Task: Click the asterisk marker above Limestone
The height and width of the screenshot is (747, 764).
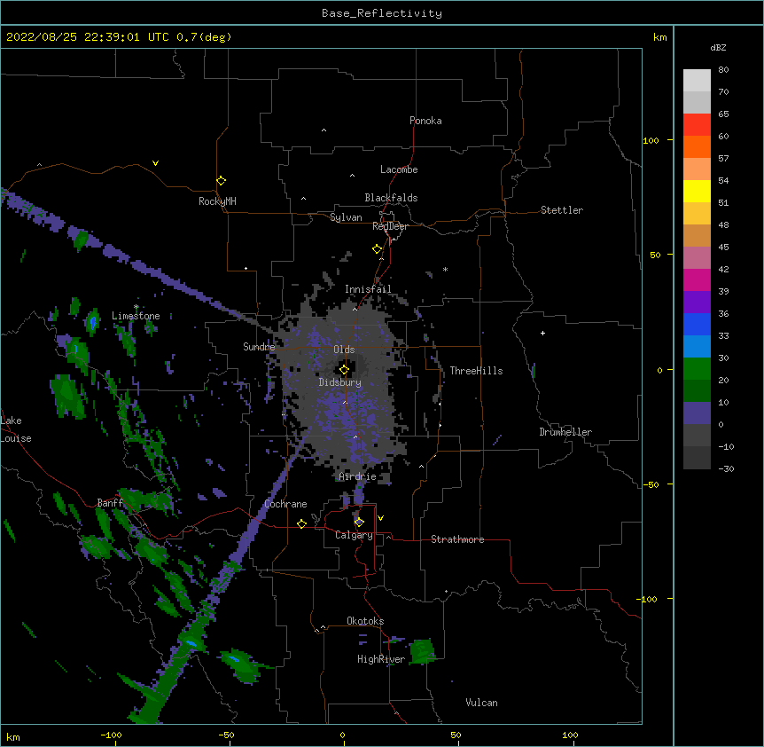Action: 136,307
